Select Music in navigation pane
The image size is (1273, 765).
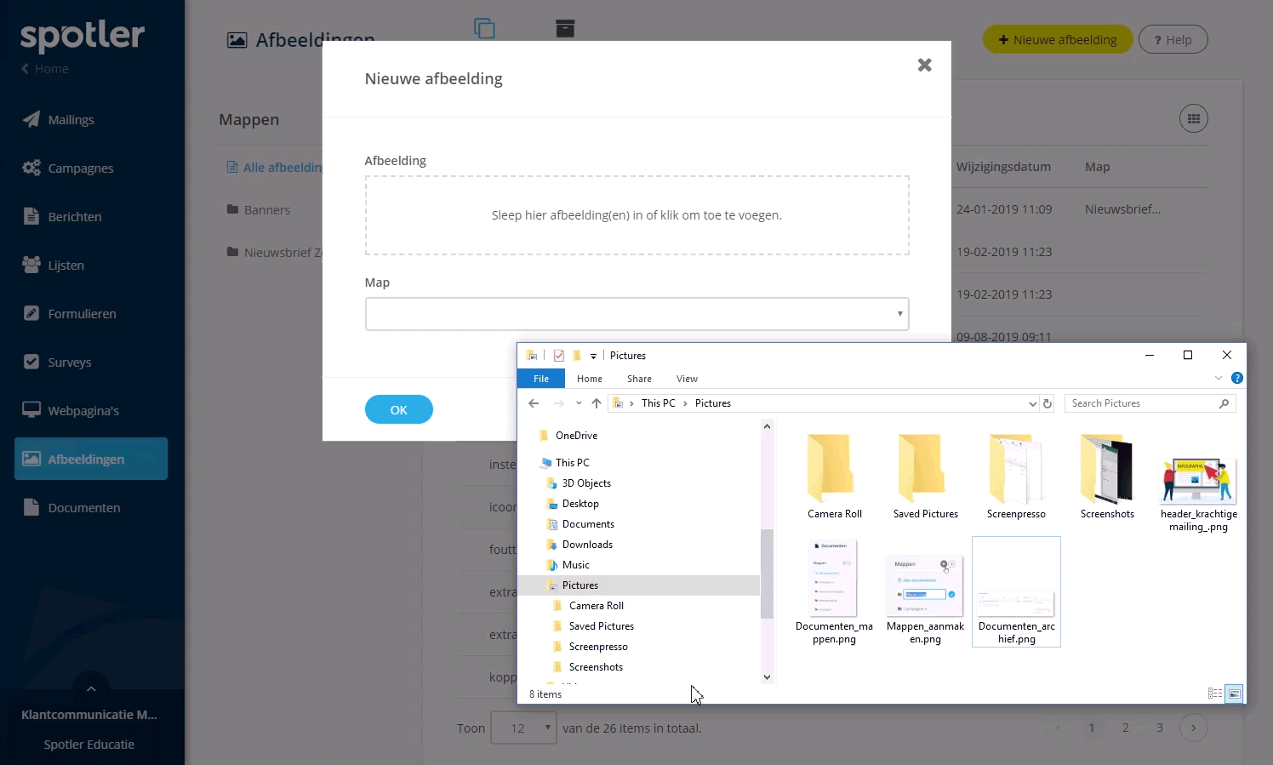(575, 565)
